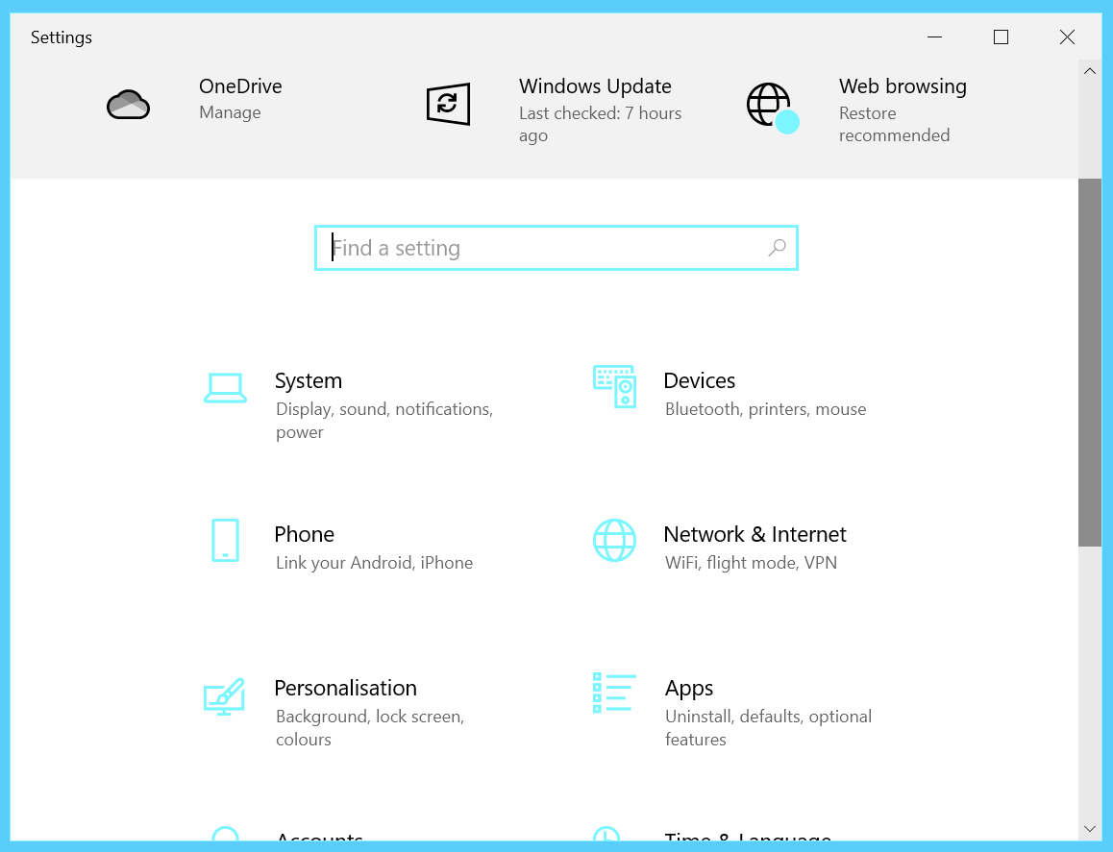
Task: Click the Devices keyboard and speaker icon
Action: (x=615, y=387)
